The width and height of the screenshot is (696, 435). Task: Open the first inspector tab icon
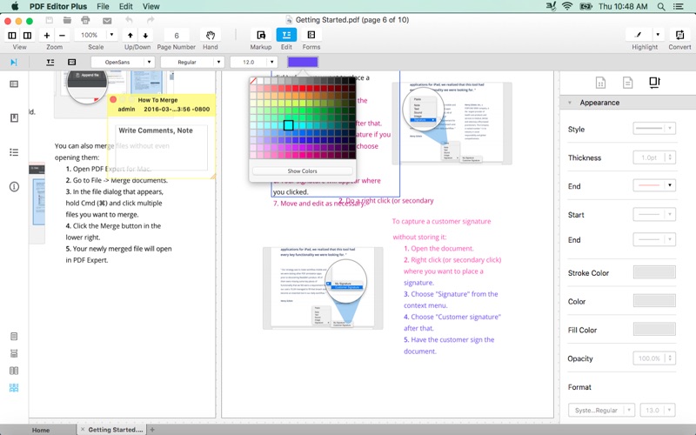tap(600, 83)
